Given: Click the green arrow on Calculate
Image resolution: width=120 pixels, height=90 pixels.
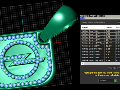Looking at the screenshot, I should click(x=115, y=80).
